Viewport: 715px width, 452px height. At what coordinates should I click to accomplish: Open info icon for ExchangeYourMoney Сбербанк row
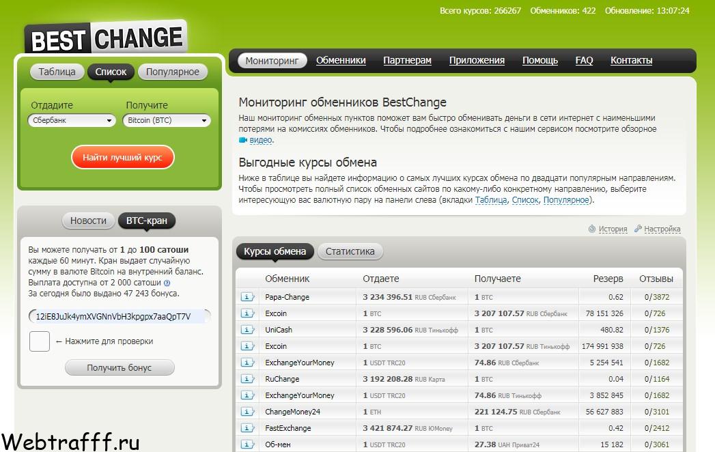coord(247,363)
